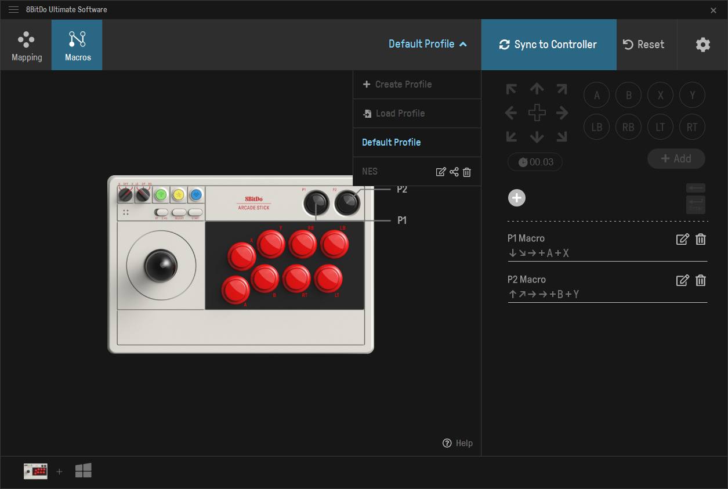
Task: Select the P1 Macro entry name
Action: tap(526, 238)
